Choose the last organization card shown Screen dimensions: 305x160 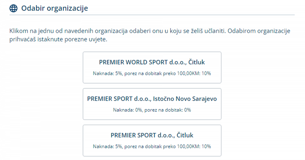coord(152,141)
